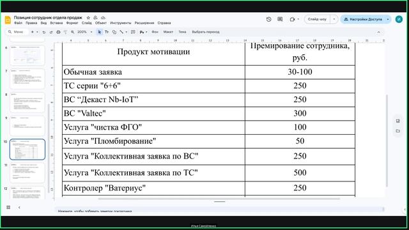Screen dimensions: 409x230
Task: Click the move to folder icon
Action: 95,18
